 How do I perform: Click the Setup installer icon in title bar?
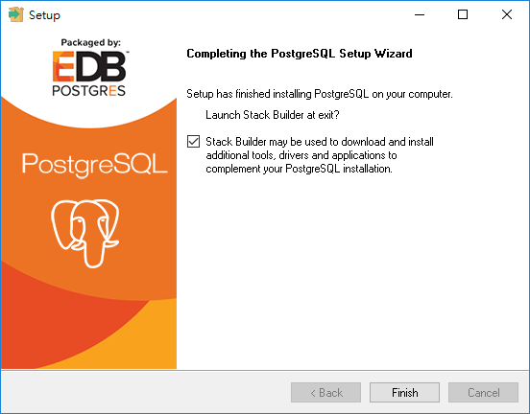tap(15, 14)
